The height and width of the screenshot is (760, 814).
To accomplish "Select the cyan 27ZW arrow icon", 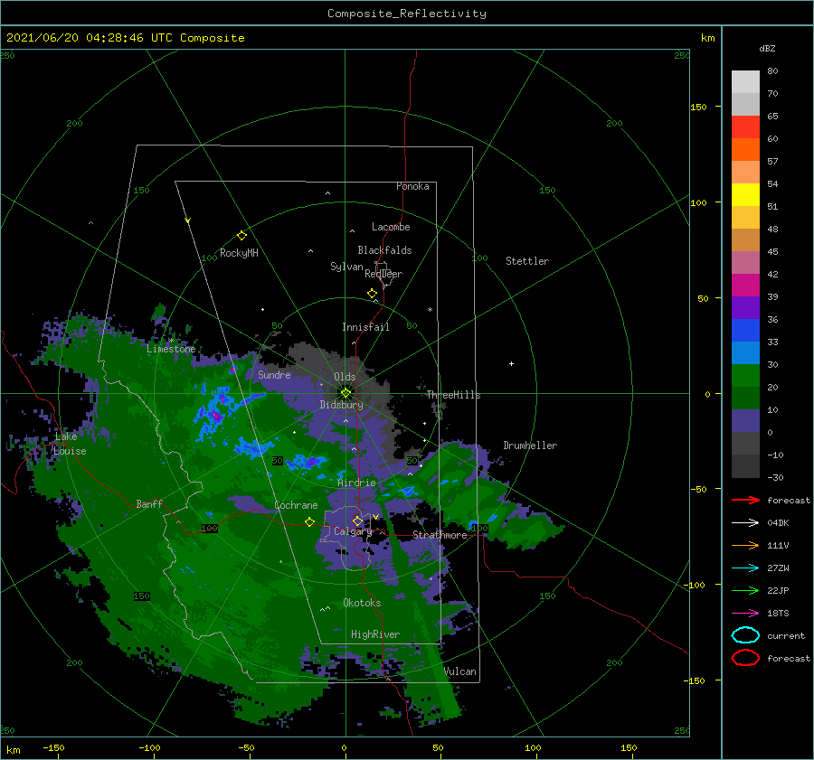I will pyautogui.click(x=745, y=568).
